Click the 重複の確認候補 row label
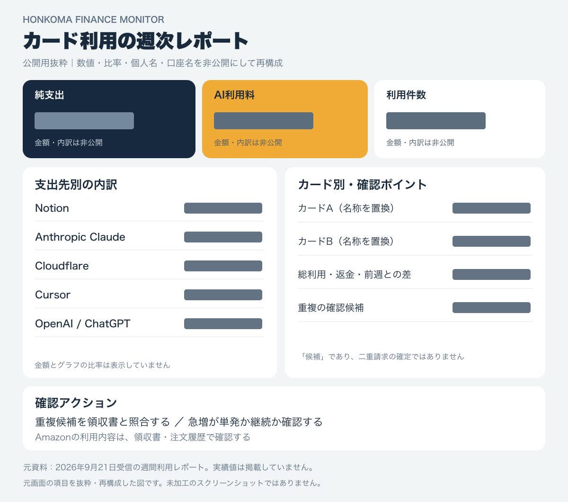Image resolution: width=568 pixels, height=502 pixels. pyautogui.click(x=331, y=308)
